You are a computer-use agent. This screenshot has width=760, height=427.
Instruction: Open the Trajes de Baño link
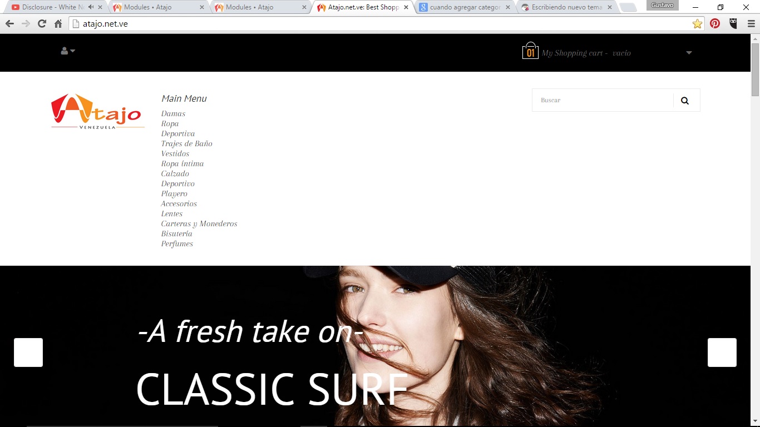coord(187,143)
